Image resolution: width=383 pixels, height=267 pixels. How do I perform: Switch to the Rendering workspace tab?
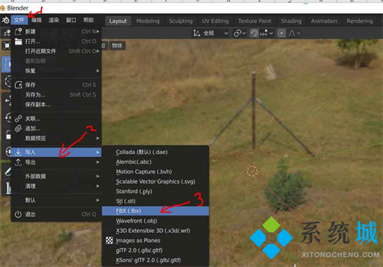[359, 21]
